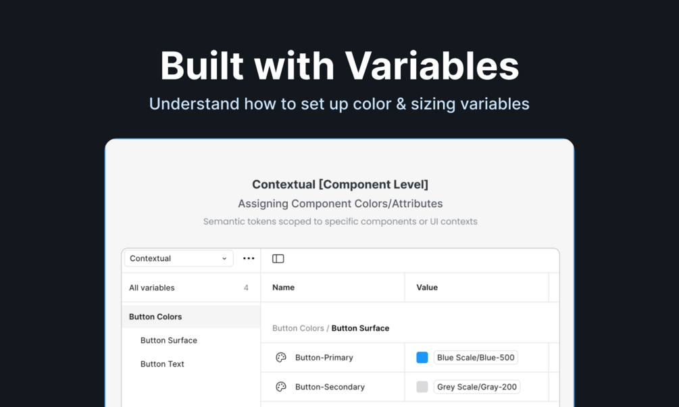
Task: Toggle the sidebar panel icon
Action: point(278,259)
